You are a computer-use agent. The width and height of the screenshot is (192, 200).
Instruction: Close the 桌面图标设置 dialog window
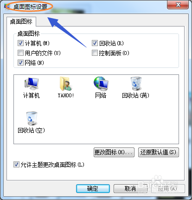(x=178, y=5)
